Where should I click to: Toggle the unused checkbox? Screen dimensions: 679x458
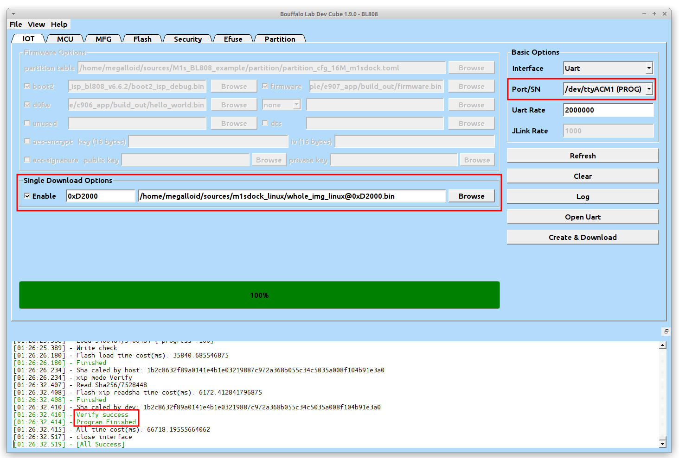pos(27,123)
